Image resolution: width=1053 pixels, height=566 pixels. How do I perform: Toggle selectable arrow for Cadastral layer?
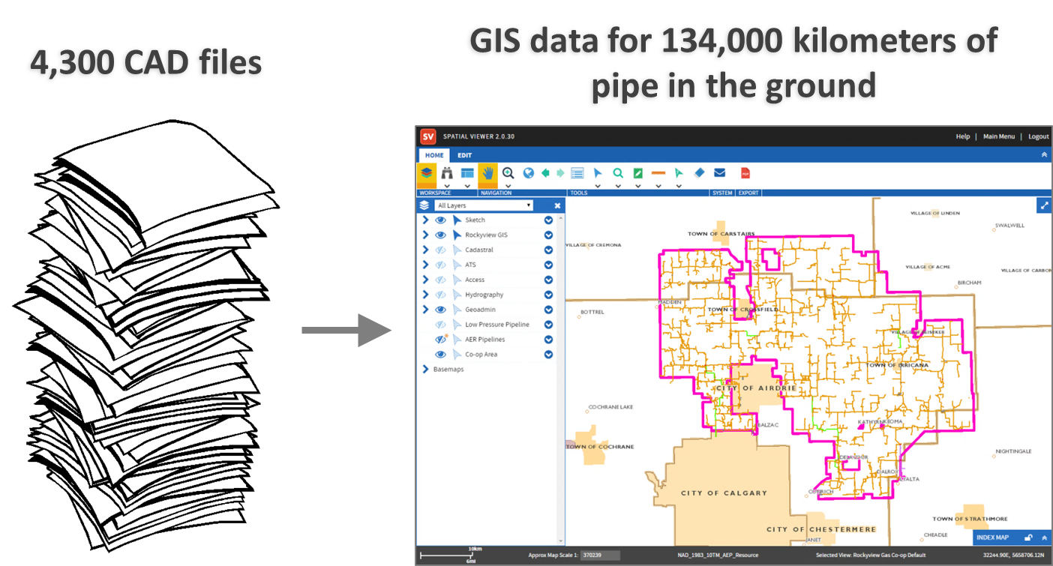[x=457, y=250]
